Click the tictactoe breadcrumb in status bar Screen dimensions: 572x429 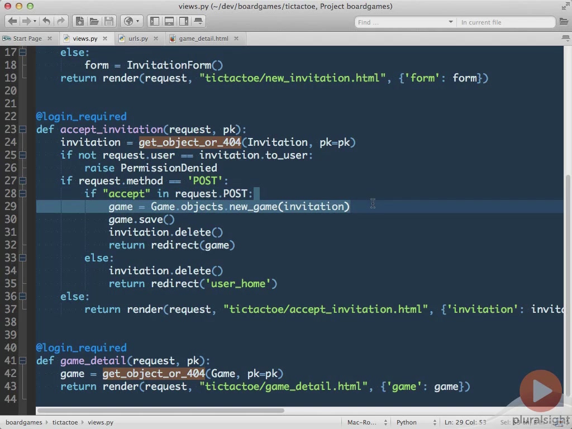coord(65,422)
